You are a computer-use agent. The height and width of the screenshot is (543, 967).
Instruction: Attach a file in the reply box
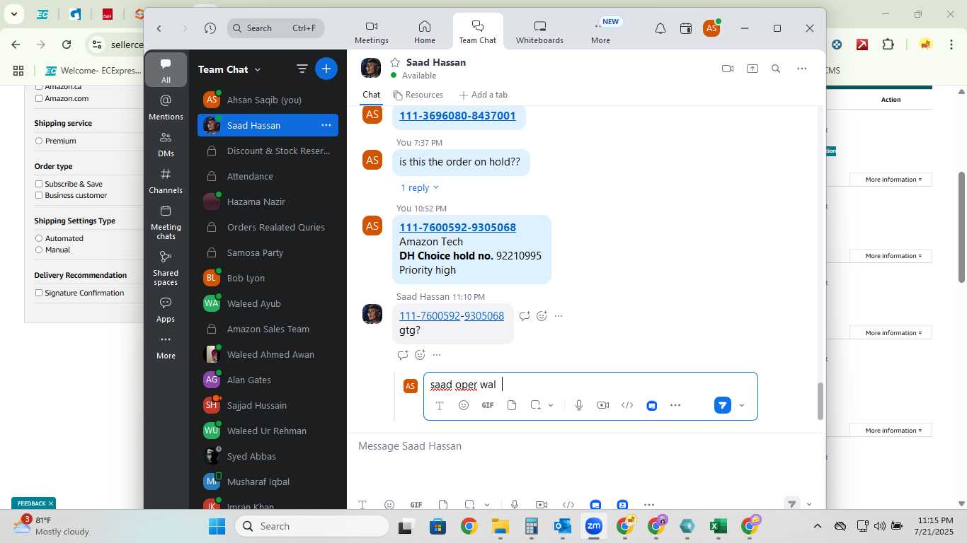click(x=512, y=405)
